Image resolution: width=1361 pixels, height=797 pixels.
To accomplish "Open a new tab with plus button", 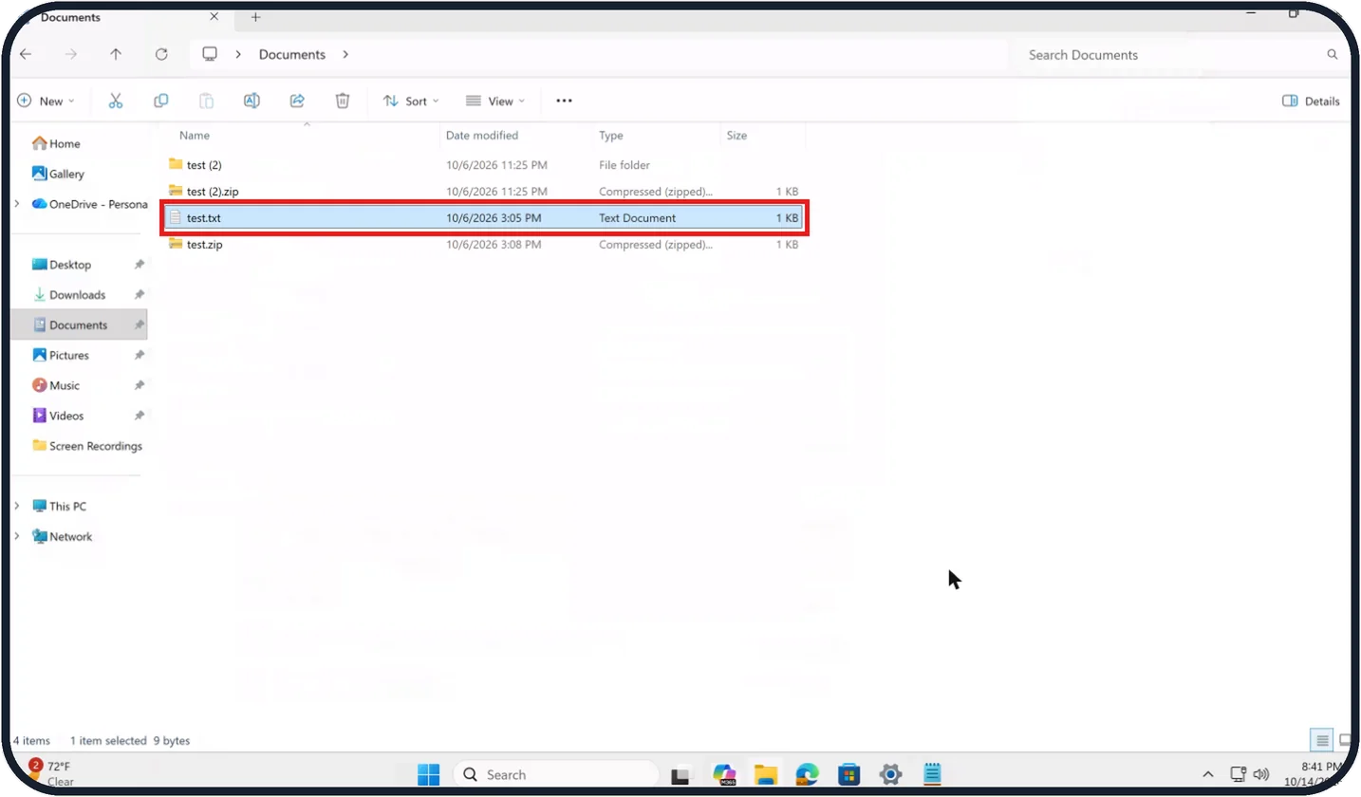I will click(x=255, y=17).
